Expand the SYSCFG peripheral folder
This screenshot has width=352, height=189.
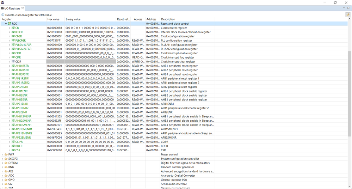coord(3,159)
